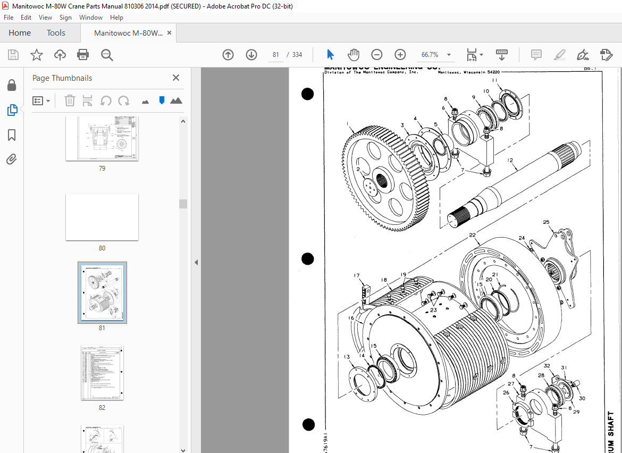Open the Help menu
This screenshot has height=453, width=622.
116,18
